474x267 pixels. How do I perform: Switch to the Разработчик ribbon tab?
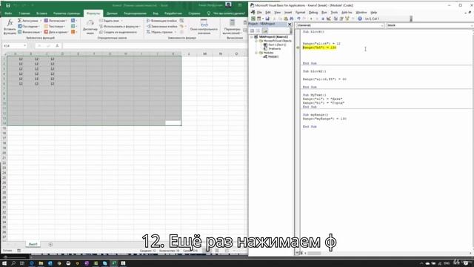(173, 13)
